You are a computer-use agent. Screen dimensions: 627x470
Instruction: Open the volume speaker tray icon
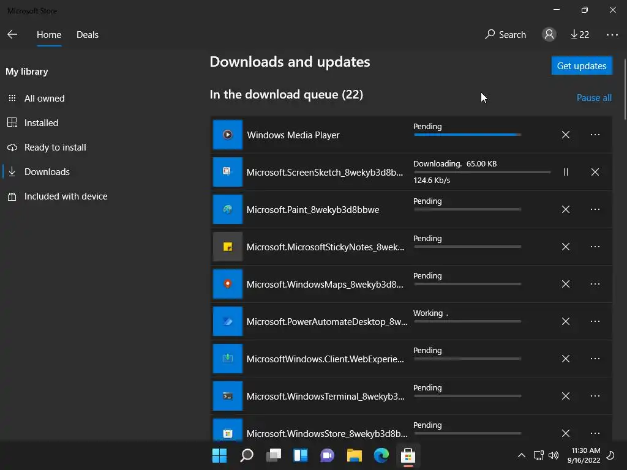(554, 455)
